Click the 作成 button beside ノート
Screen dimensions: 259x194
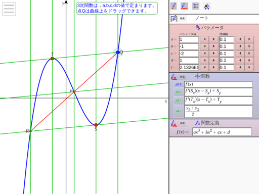pos(182,18)
